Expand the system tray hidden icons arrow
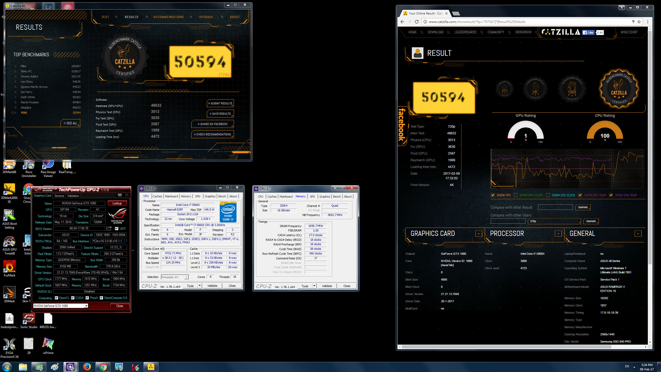 pos(634,367)
